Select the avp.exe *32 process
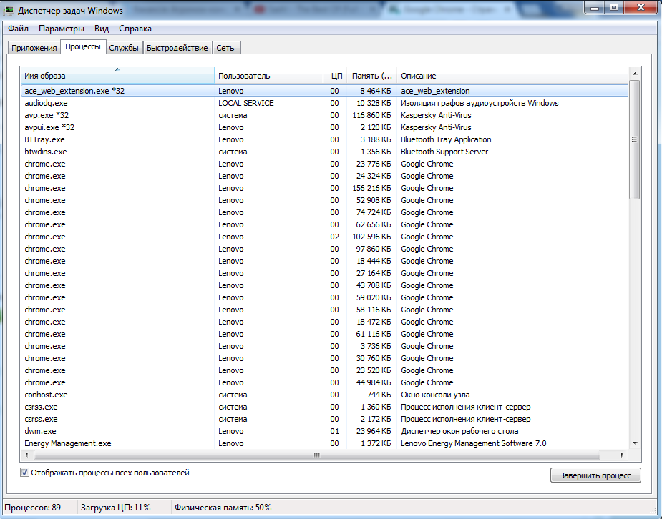Image resolution: width=662 pixels, height=519 pixels. pos(324,115)
